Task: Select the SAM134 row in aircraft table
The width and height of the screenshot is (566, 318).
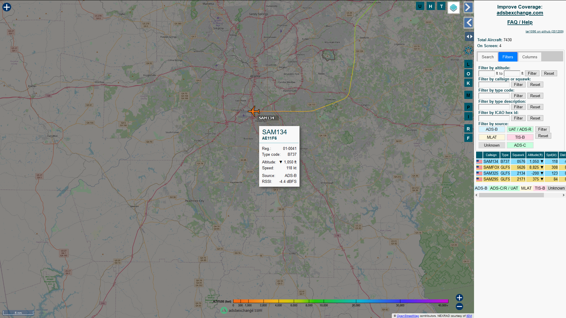Action: [521, 161]
